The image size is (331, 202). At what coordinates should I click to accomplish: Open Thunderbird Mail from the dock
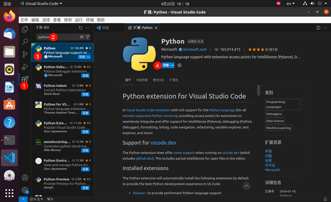(x=9, y=34)
